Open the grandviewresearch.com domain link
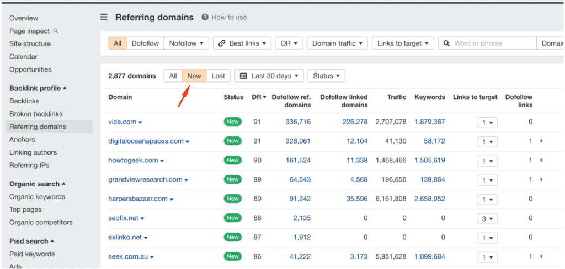Viewport: 565px width, 269px height. coord(145,179)
